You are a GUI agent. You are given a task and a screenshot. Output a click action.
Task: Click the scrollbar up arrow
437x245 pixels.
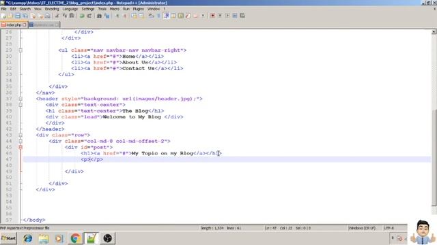tap(434, 32)
